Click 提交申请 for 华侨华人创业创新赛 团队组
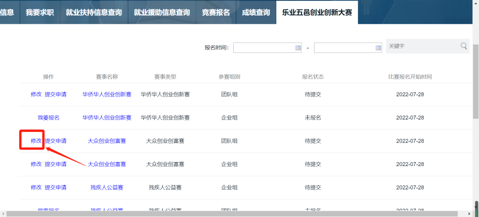 55,94
